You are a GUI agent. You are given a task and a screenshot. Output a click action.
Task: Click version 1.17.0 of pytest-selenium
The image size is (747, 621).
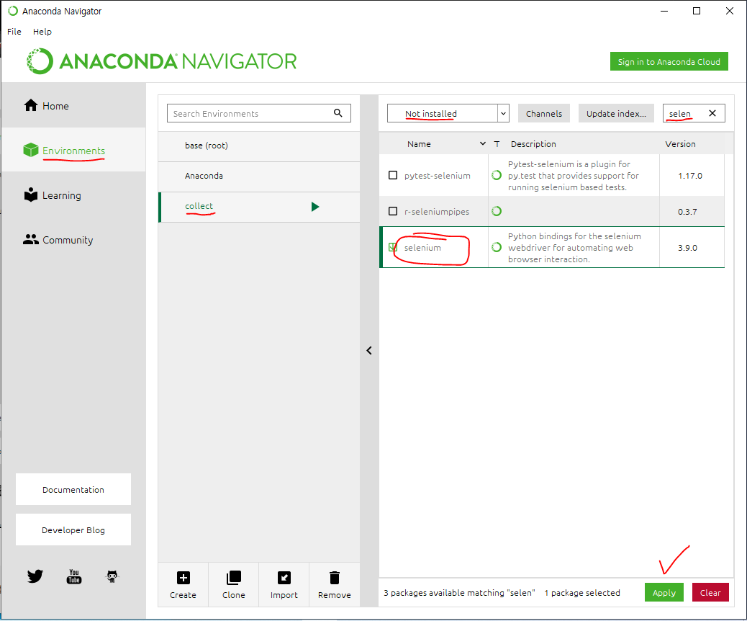690,176
